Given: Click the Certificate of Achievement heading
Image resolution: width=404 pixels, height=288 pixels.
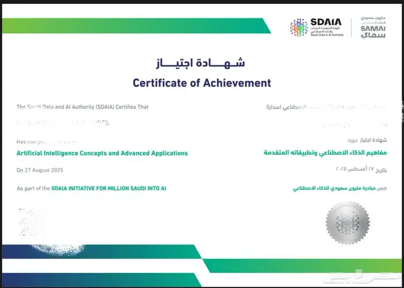Looking at the screenshot, I should [x=201, y=83].
